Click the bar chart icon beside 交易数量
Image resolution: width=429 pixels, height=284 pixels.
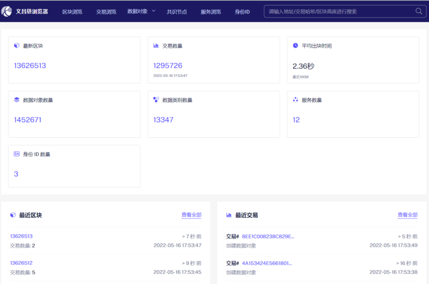[x=156, y=45]
